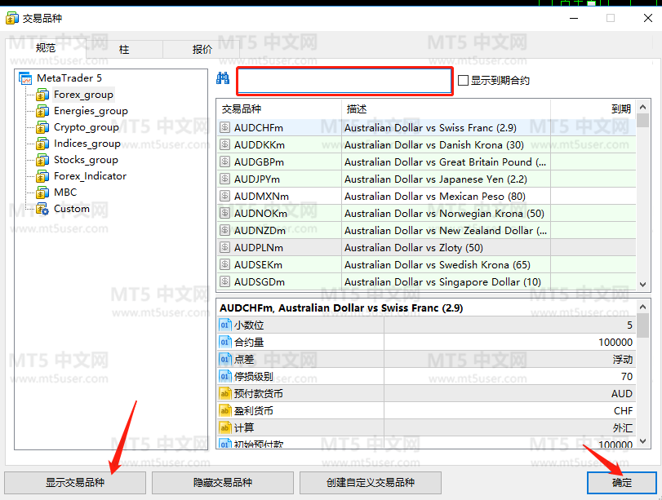662x500 pixels.
Task: Select the MetaTrader 5 root node
Action: coord(69,78)
